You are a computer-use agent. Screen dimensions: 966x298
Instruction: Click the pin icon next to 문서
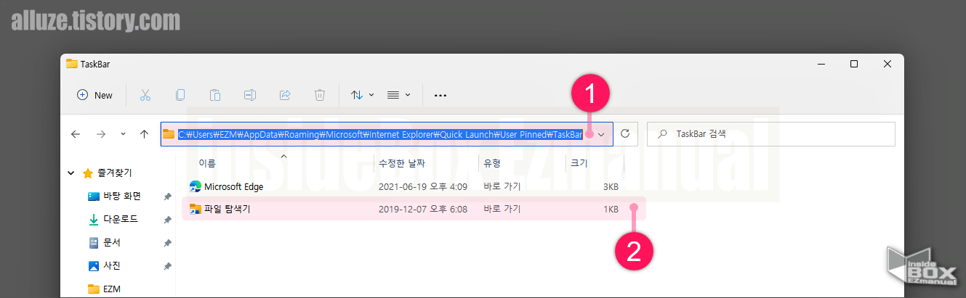pos(167,242)
